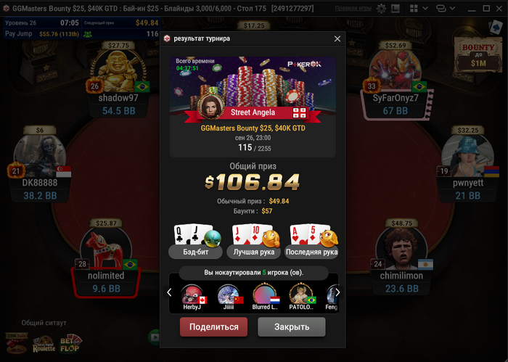Expand the table stacking dropdown arrow

453,9
